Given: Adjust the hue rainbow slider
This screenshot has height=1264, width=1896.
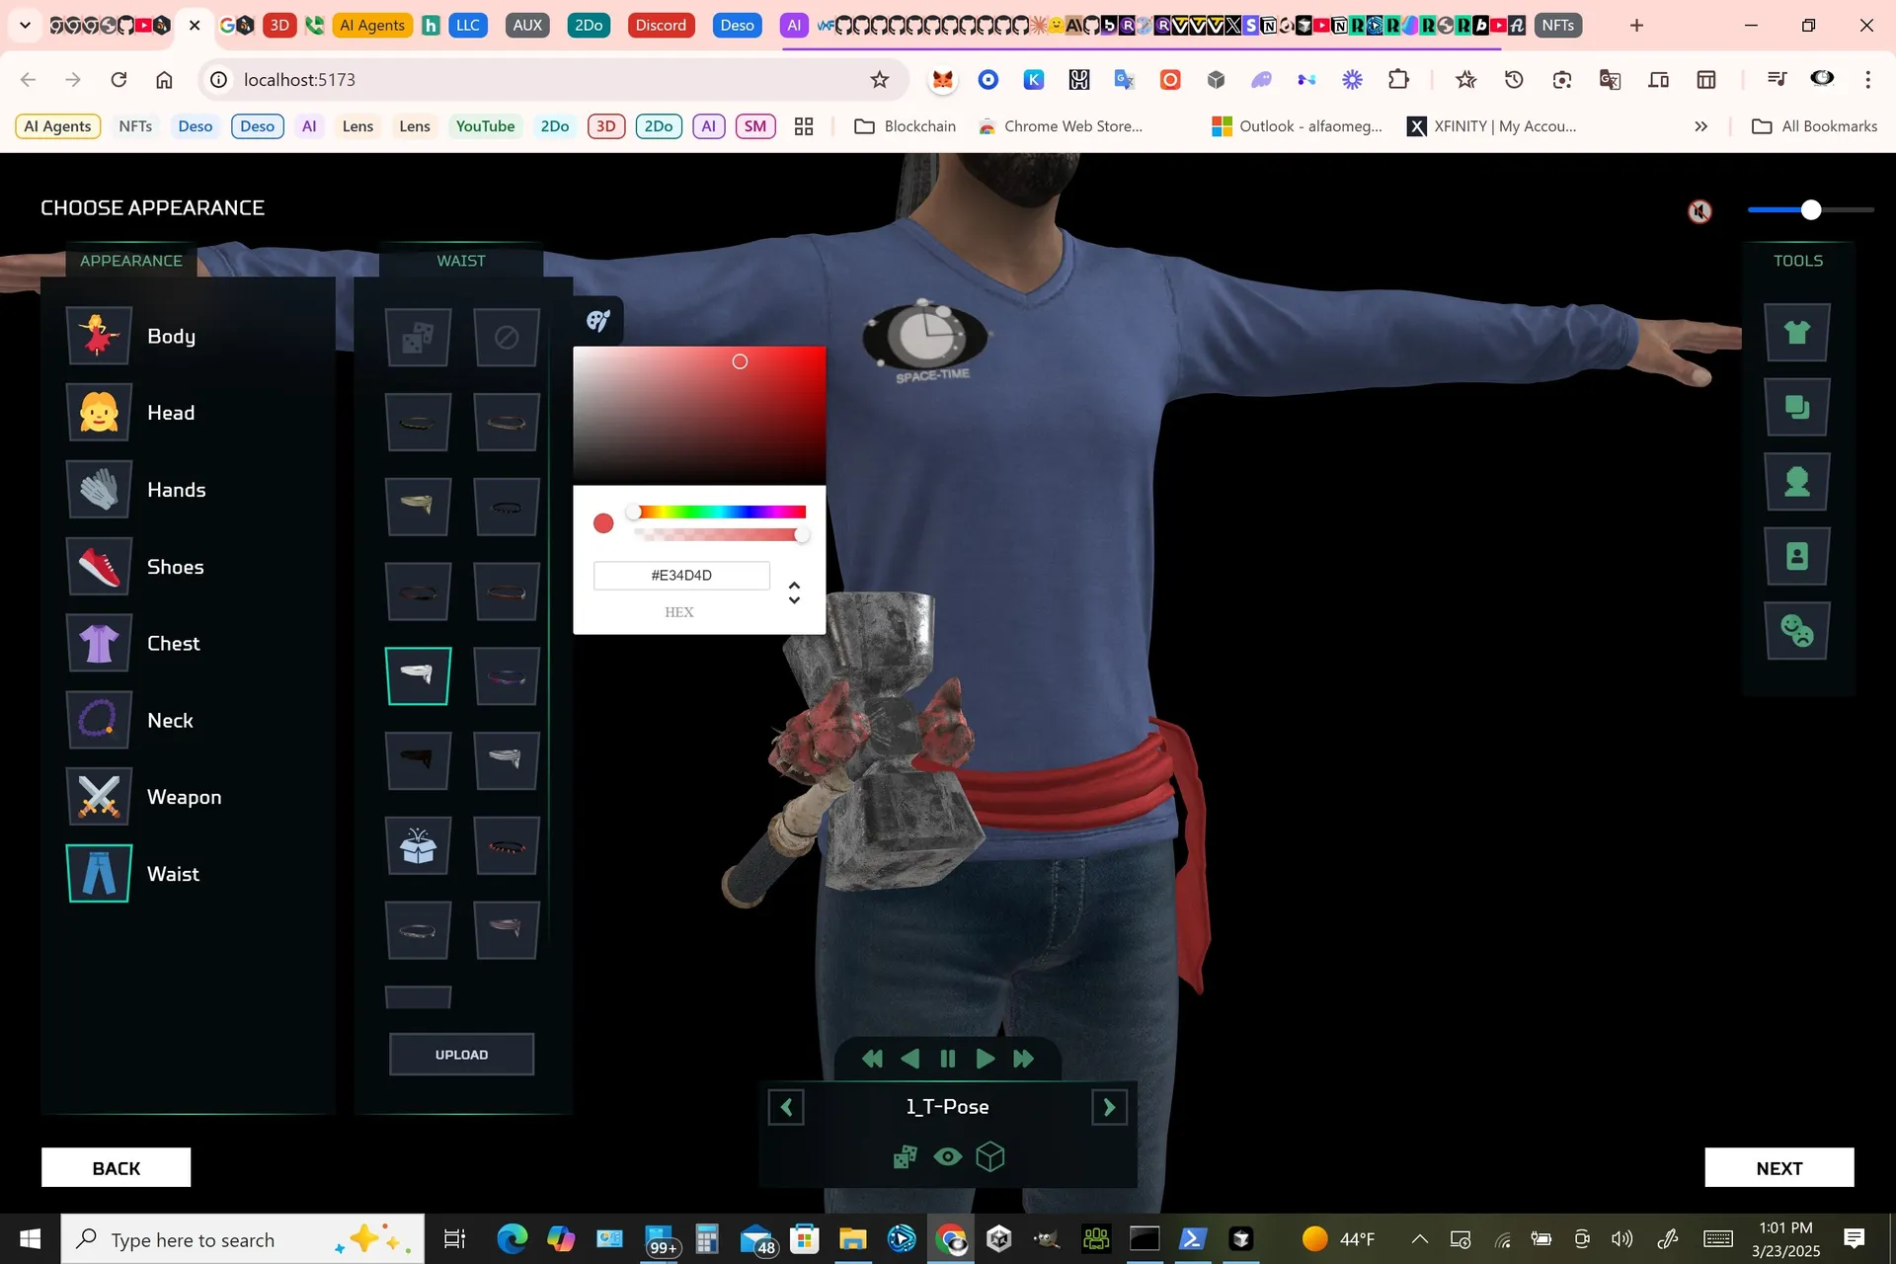Looking at the screenshot, I should 720,512.
